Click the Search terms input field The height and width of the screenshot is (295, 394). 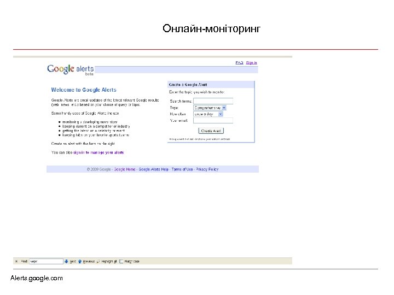click(213, 101)
